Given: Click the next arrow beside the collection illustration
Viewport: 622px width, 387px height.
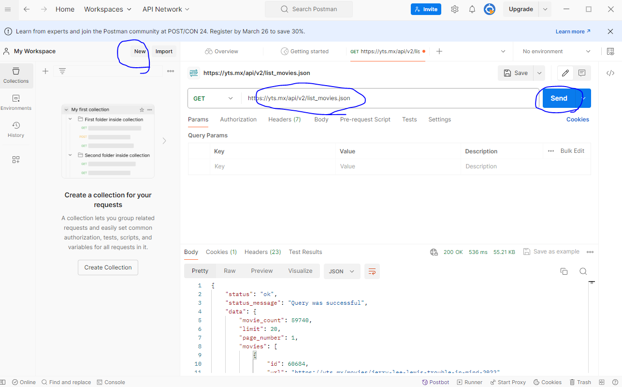Looking at the screenshot, I should 164,141.
